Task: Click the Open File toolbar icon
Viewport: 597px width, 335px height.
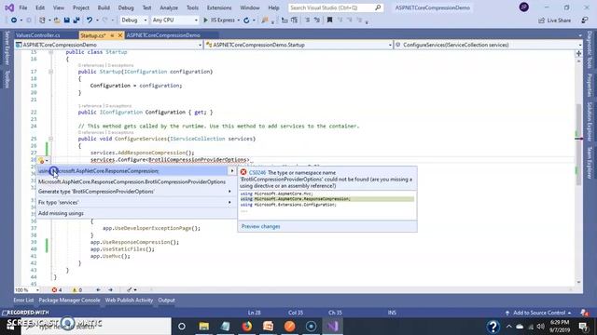Action: coord(57,20)
